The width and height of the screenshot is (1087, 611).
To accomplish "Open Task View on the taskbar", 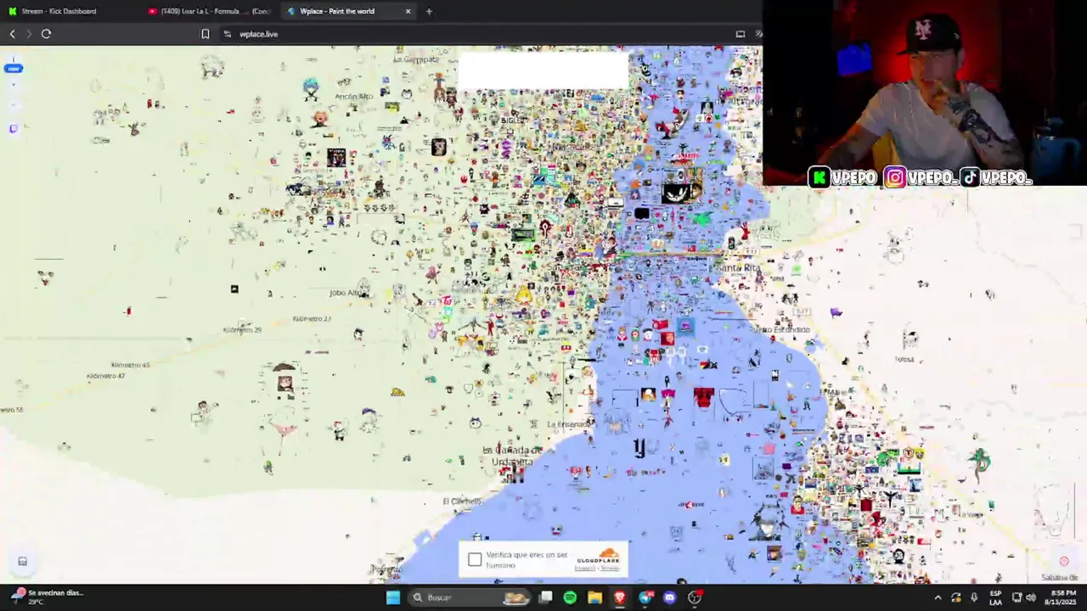I will pos(546,597).
